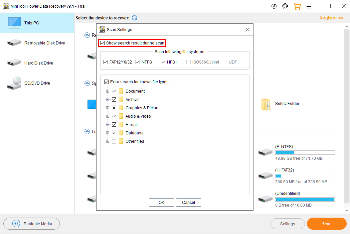Screen dimensions: 350x234
Task: Click the Select Folder icon
Action: coord(266,104)
